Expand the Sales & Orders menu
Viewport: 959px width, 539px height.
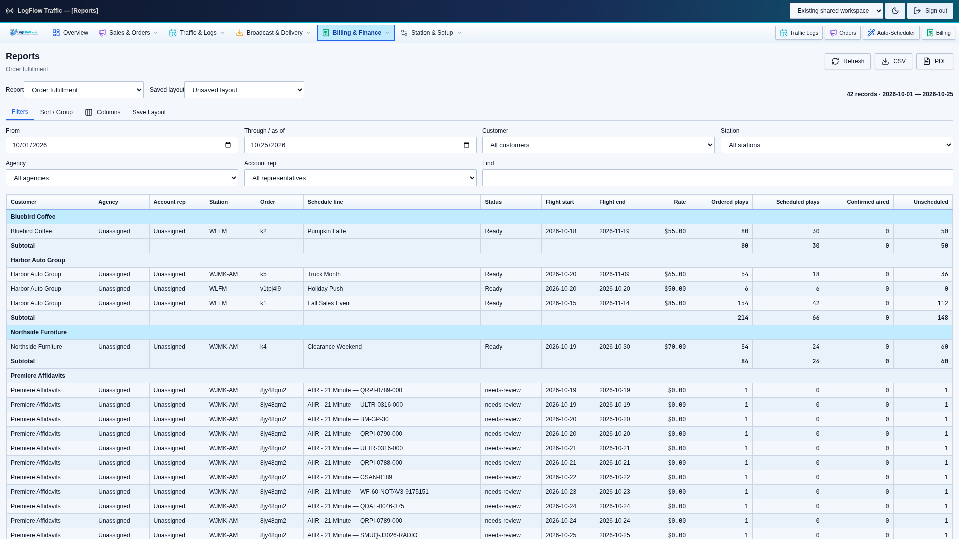pyautogui.click(x=129, y=33)
